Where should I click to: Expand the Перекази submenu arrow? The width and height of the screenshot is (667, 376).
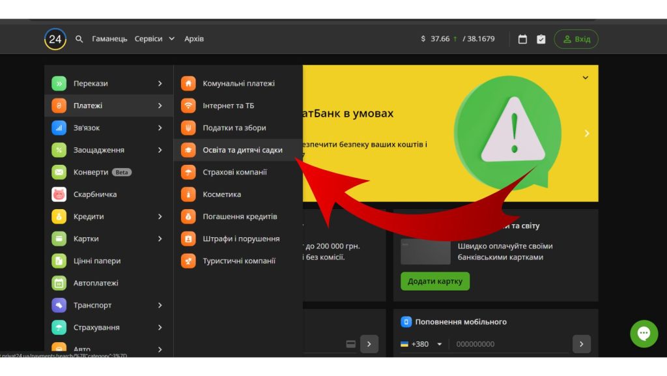160,83
